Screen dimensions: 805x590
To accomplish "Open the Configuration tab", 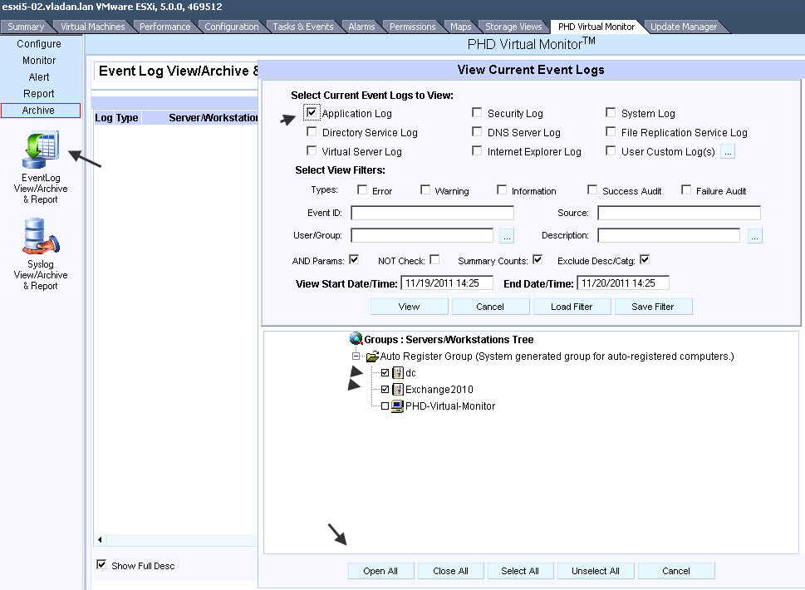I will [x=232, y=27].
